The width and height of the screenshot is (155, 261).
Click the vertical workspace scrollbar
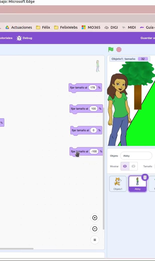[x=104, y=168]
